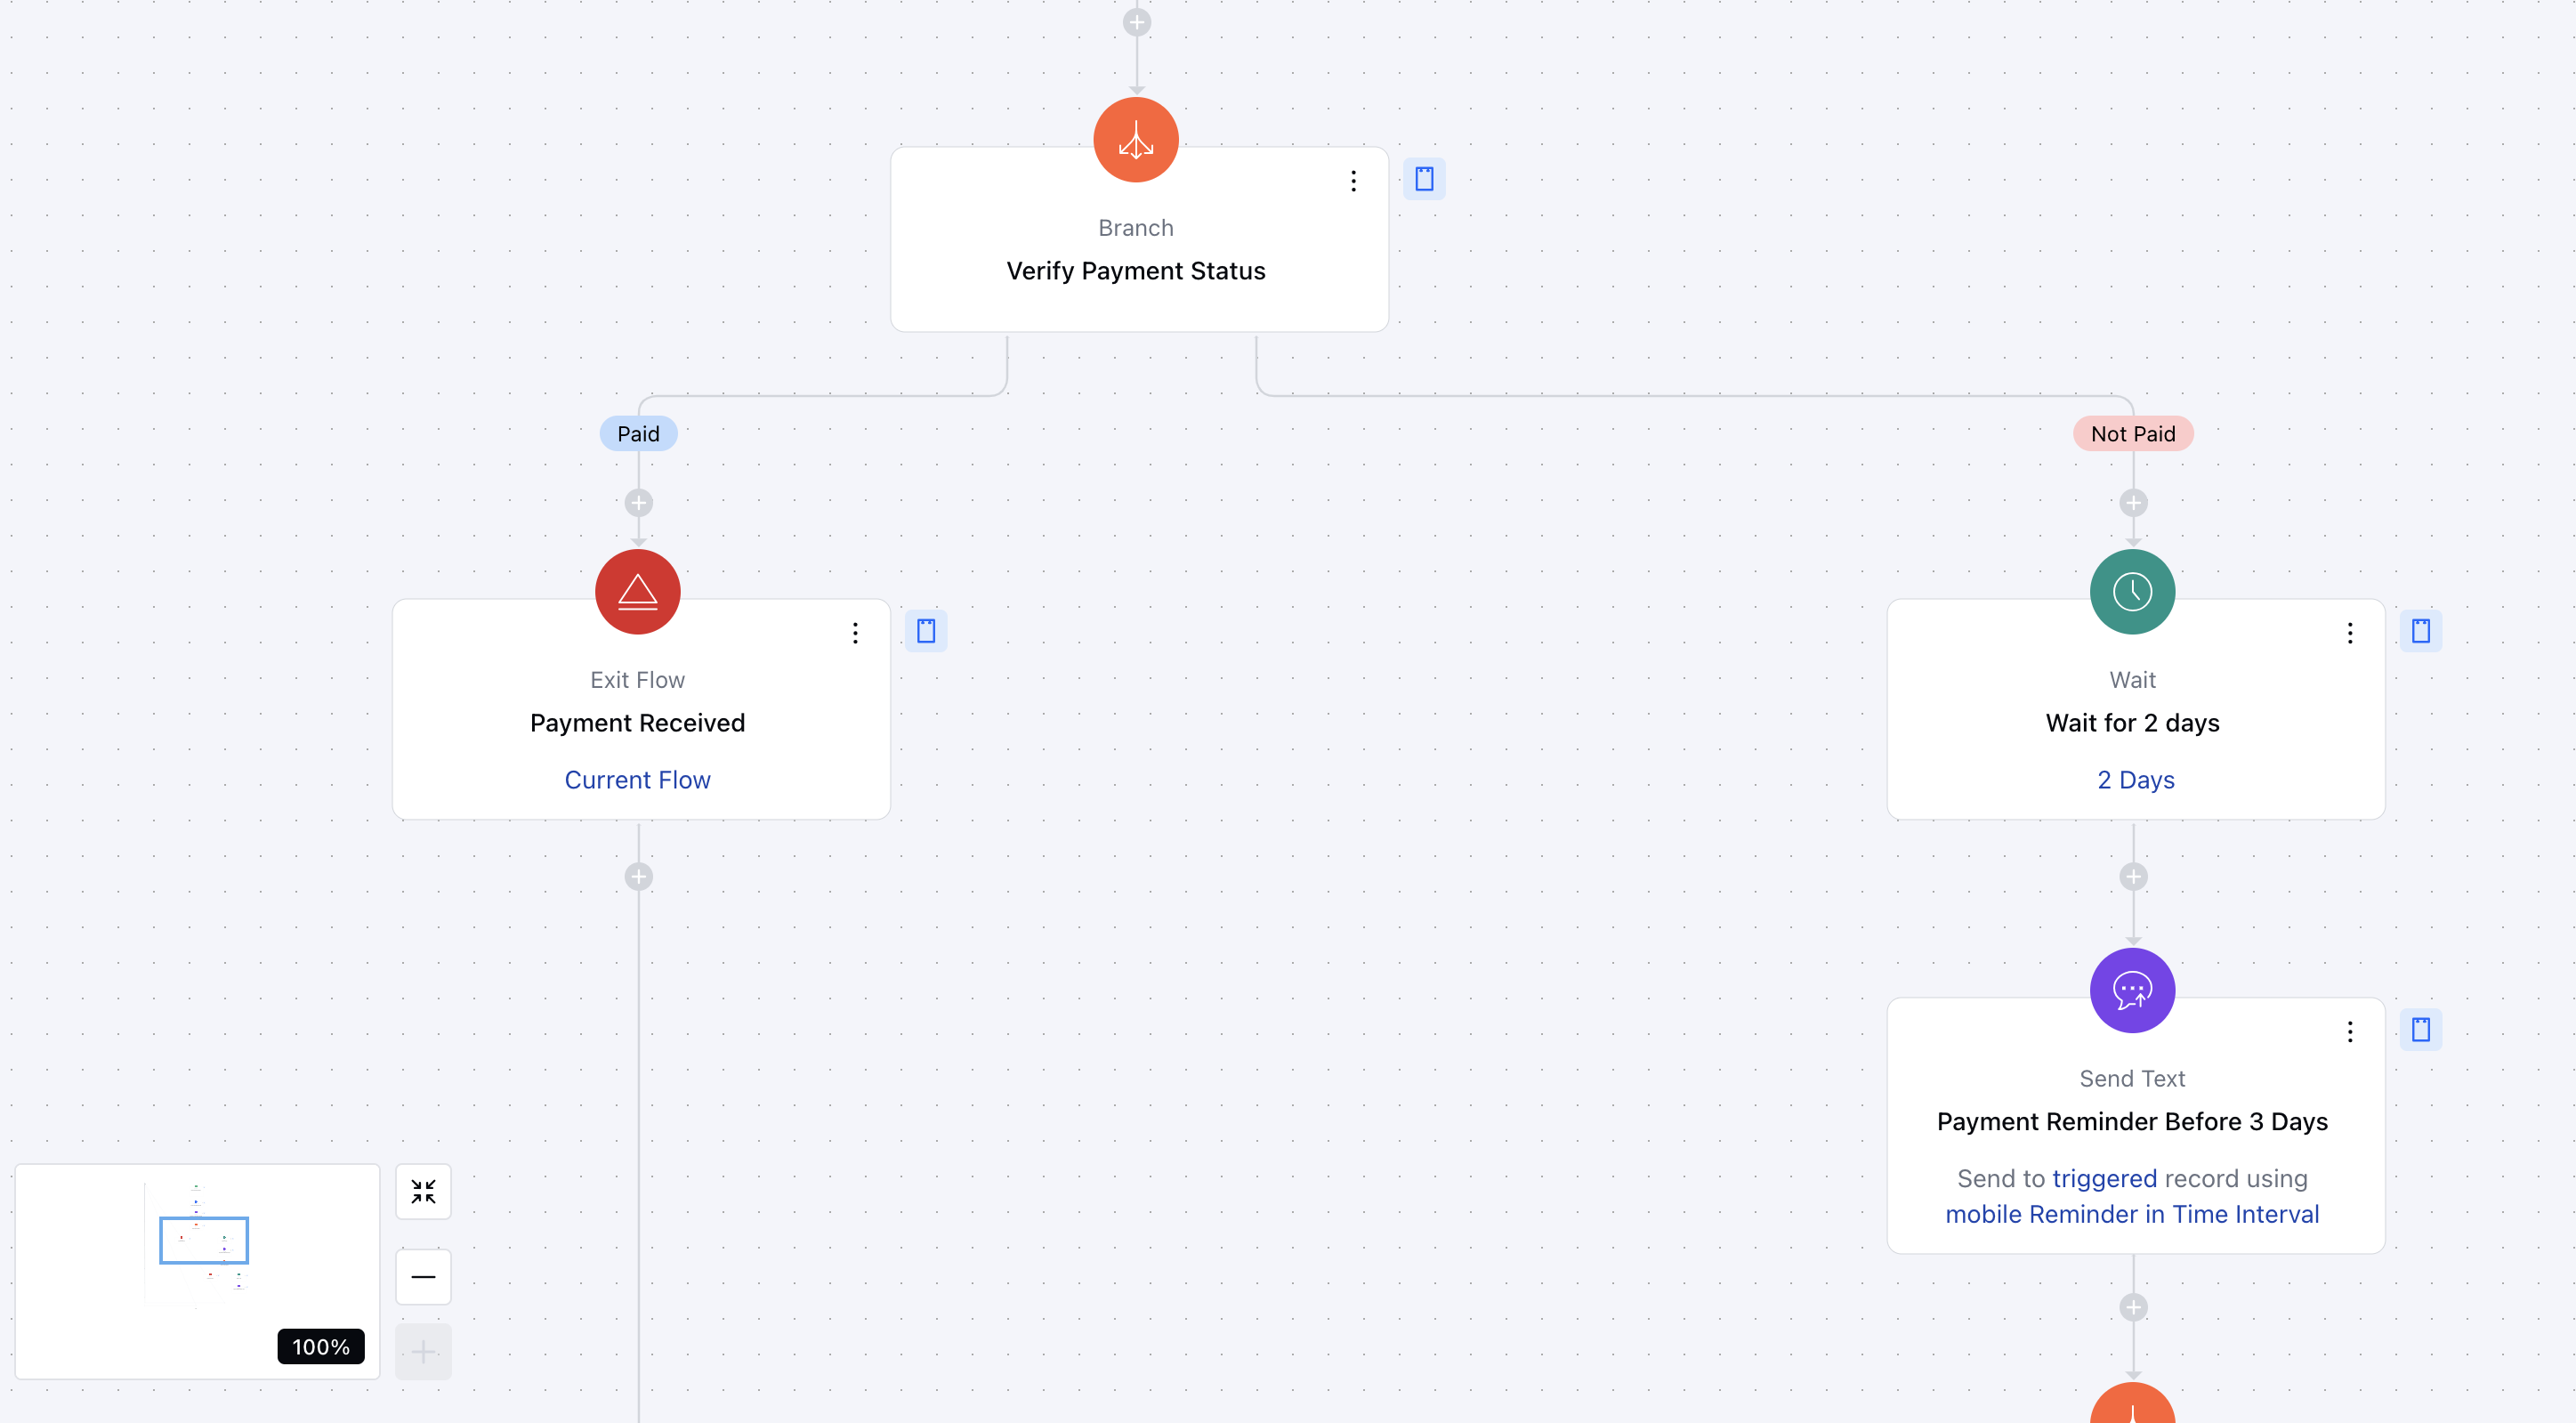The height and width of the screenshot is (1423, 2576).
Task: Open notes icon beside Wait for 2 days
Action: [x=2420, y=631]
